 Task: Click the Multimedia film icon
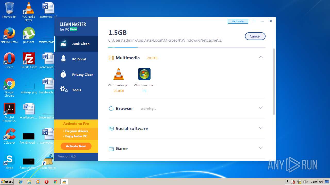[111, 58]
